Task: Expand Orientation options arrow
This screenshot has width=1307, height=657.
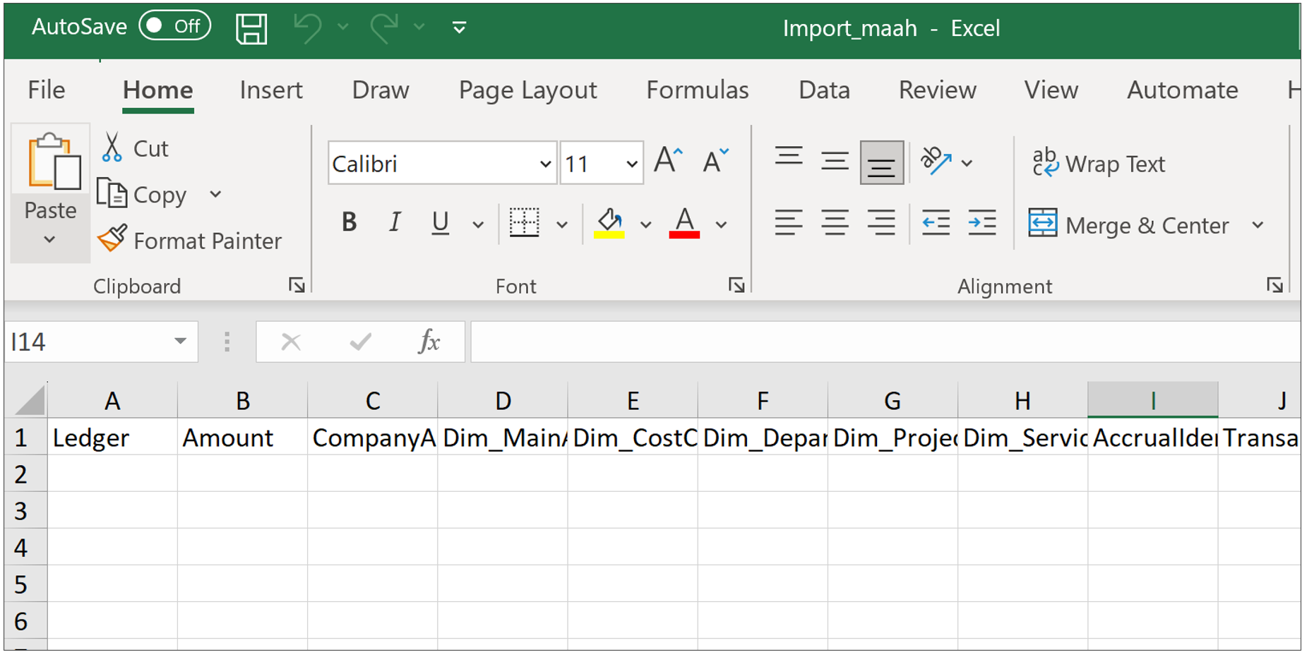Action: point(967,163)
